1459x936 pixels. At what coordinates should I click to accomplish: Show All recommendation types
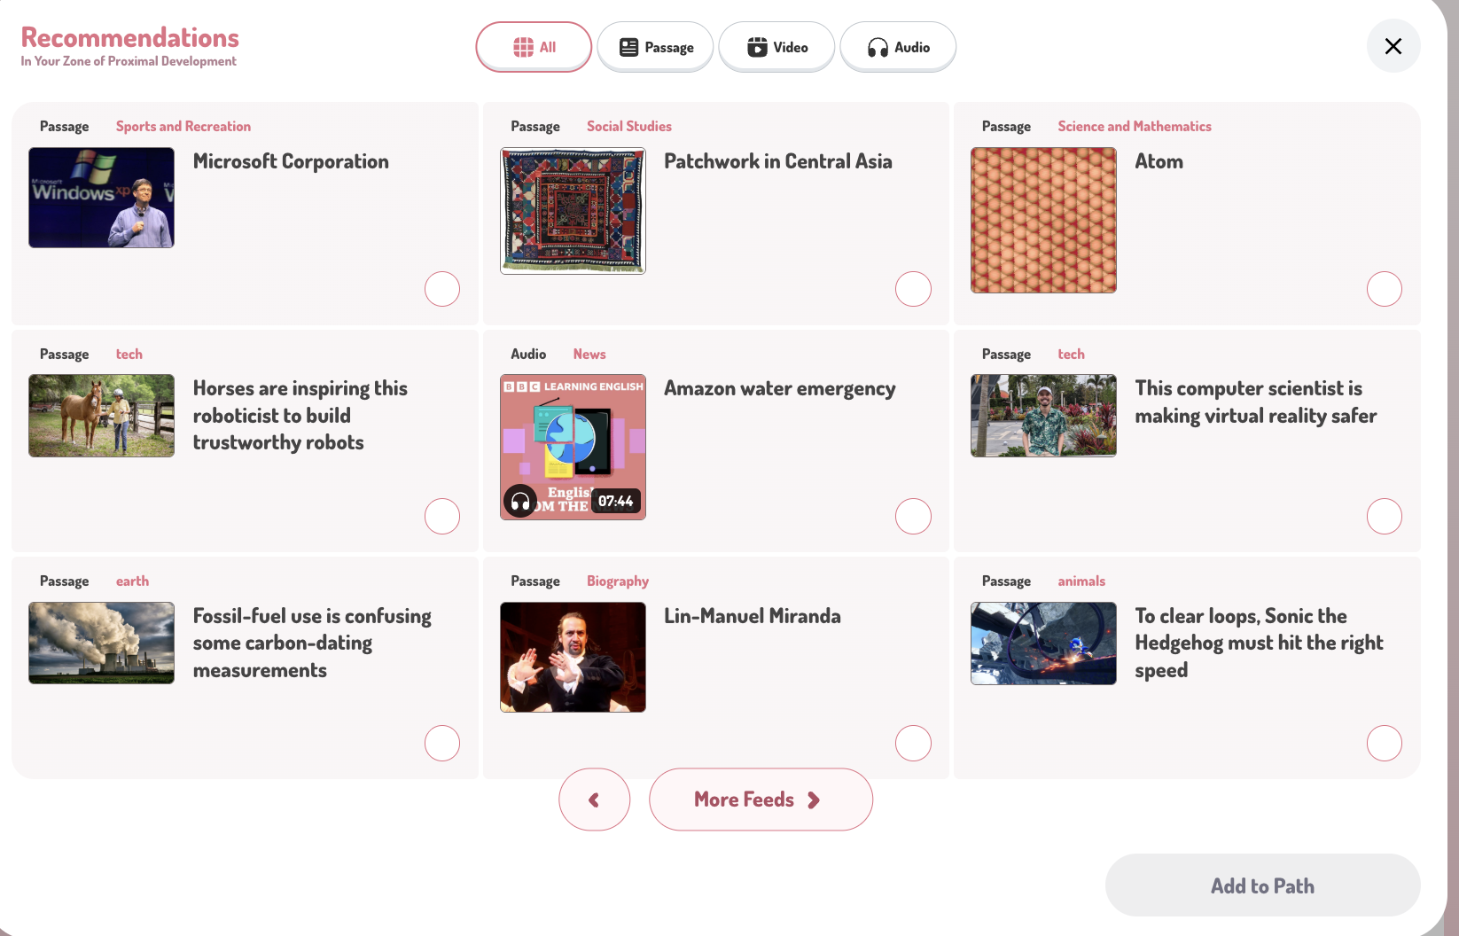pos(534,47)
